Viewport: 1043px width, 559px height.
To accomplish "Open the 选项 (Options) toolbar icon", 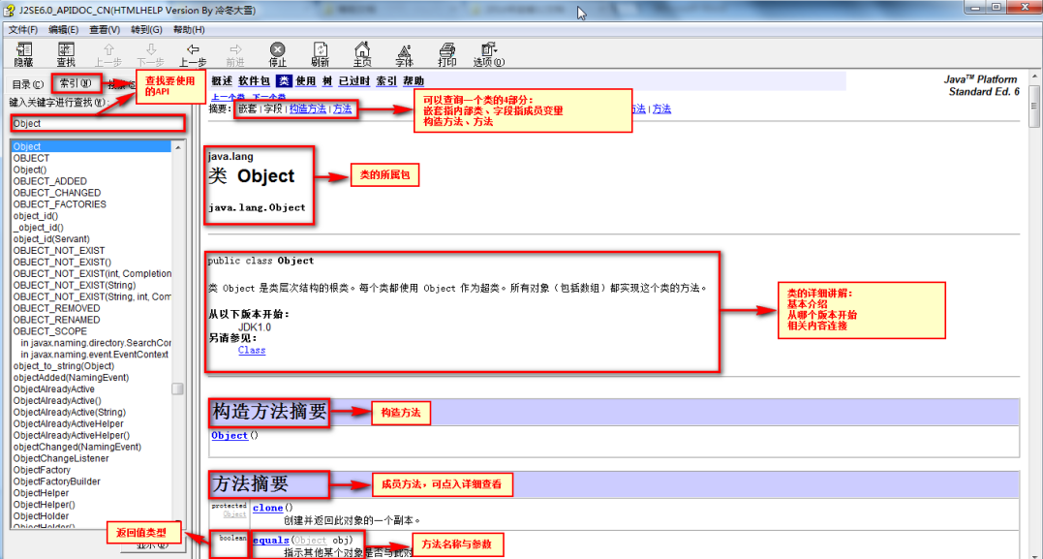I will 488,50.
